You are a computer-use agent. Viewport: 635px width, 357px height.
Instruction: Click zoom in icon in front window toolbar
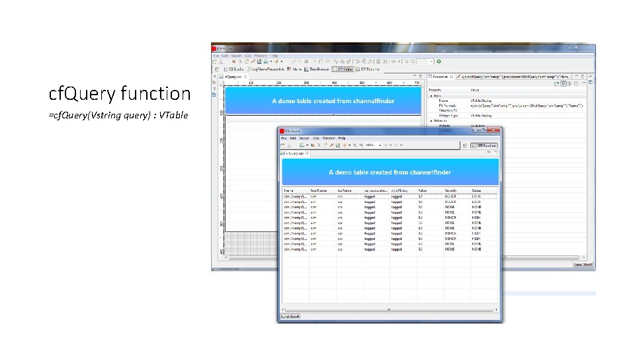355,145
